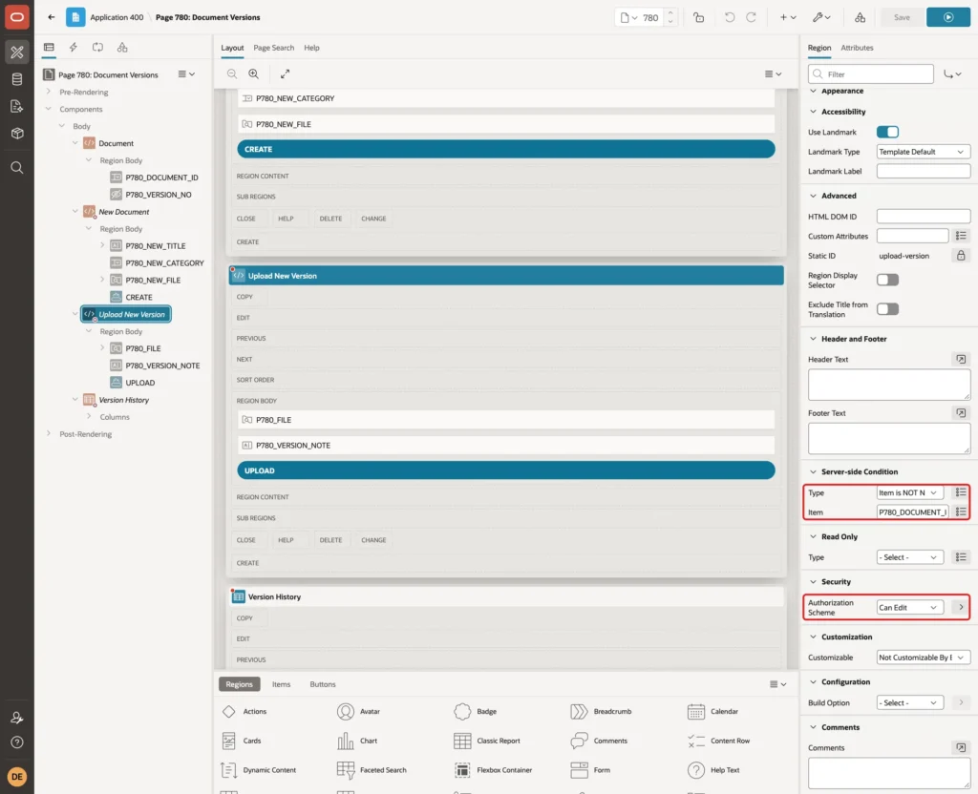The width and height of the screenshot is (978, 794).
Task: Toggle Use Landmark switch off
Action: point(887,132)
